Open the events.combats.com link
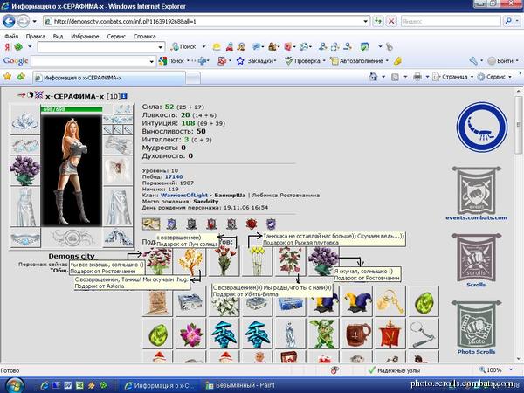Image resolution: width=524 pixels, height=393 pixels. point(476,217)
